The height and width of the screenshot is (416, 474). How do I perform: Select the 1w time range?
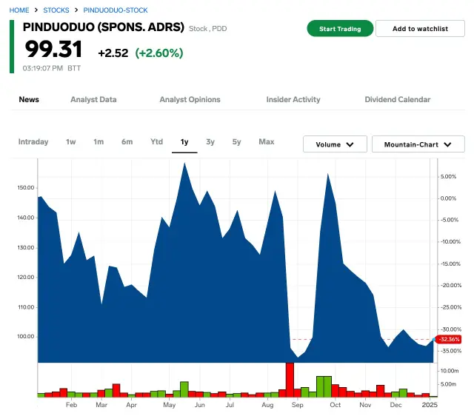coord(71,141)
